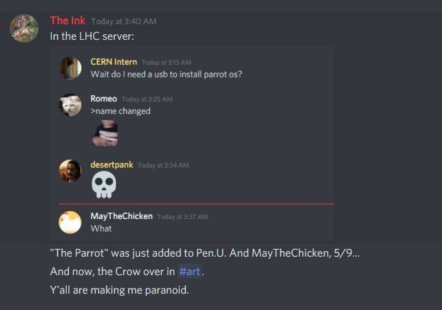The image size is (442, 310).
Task: Click the red new-messages divider line
Action: [196, 203]
